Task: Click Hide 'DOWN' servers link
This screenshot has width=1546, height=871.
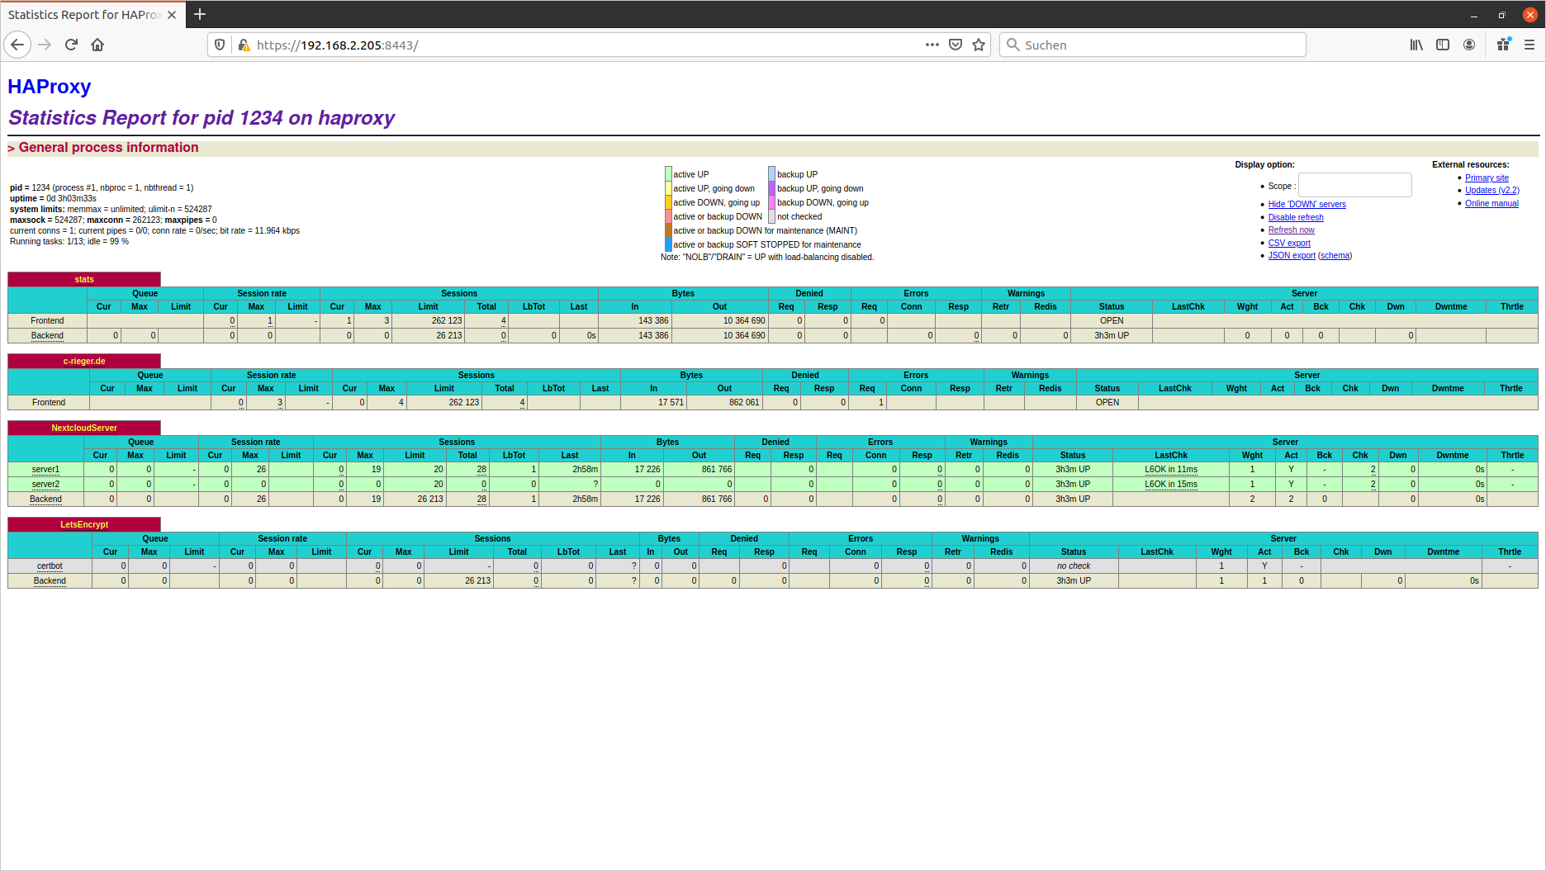Action: [x=1307, y=204]
